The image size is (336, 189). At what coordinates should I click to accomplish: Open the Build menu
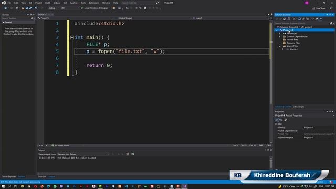click(x=48, y=3)
